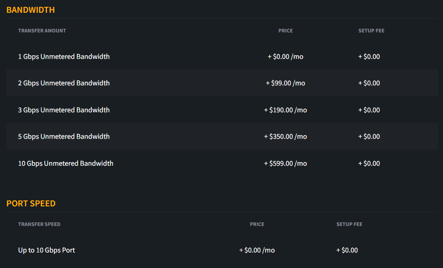Click SETUP FEE header in Bandwidth table
Screen dimensions: 443x268
click(x=371, y=31)
